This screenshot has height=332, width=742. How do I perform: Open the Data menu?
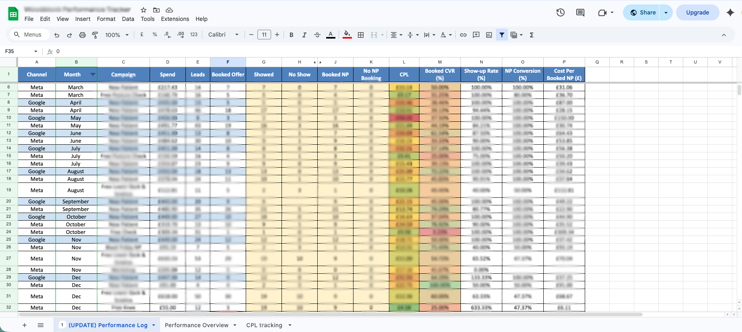tap(128, 19)
